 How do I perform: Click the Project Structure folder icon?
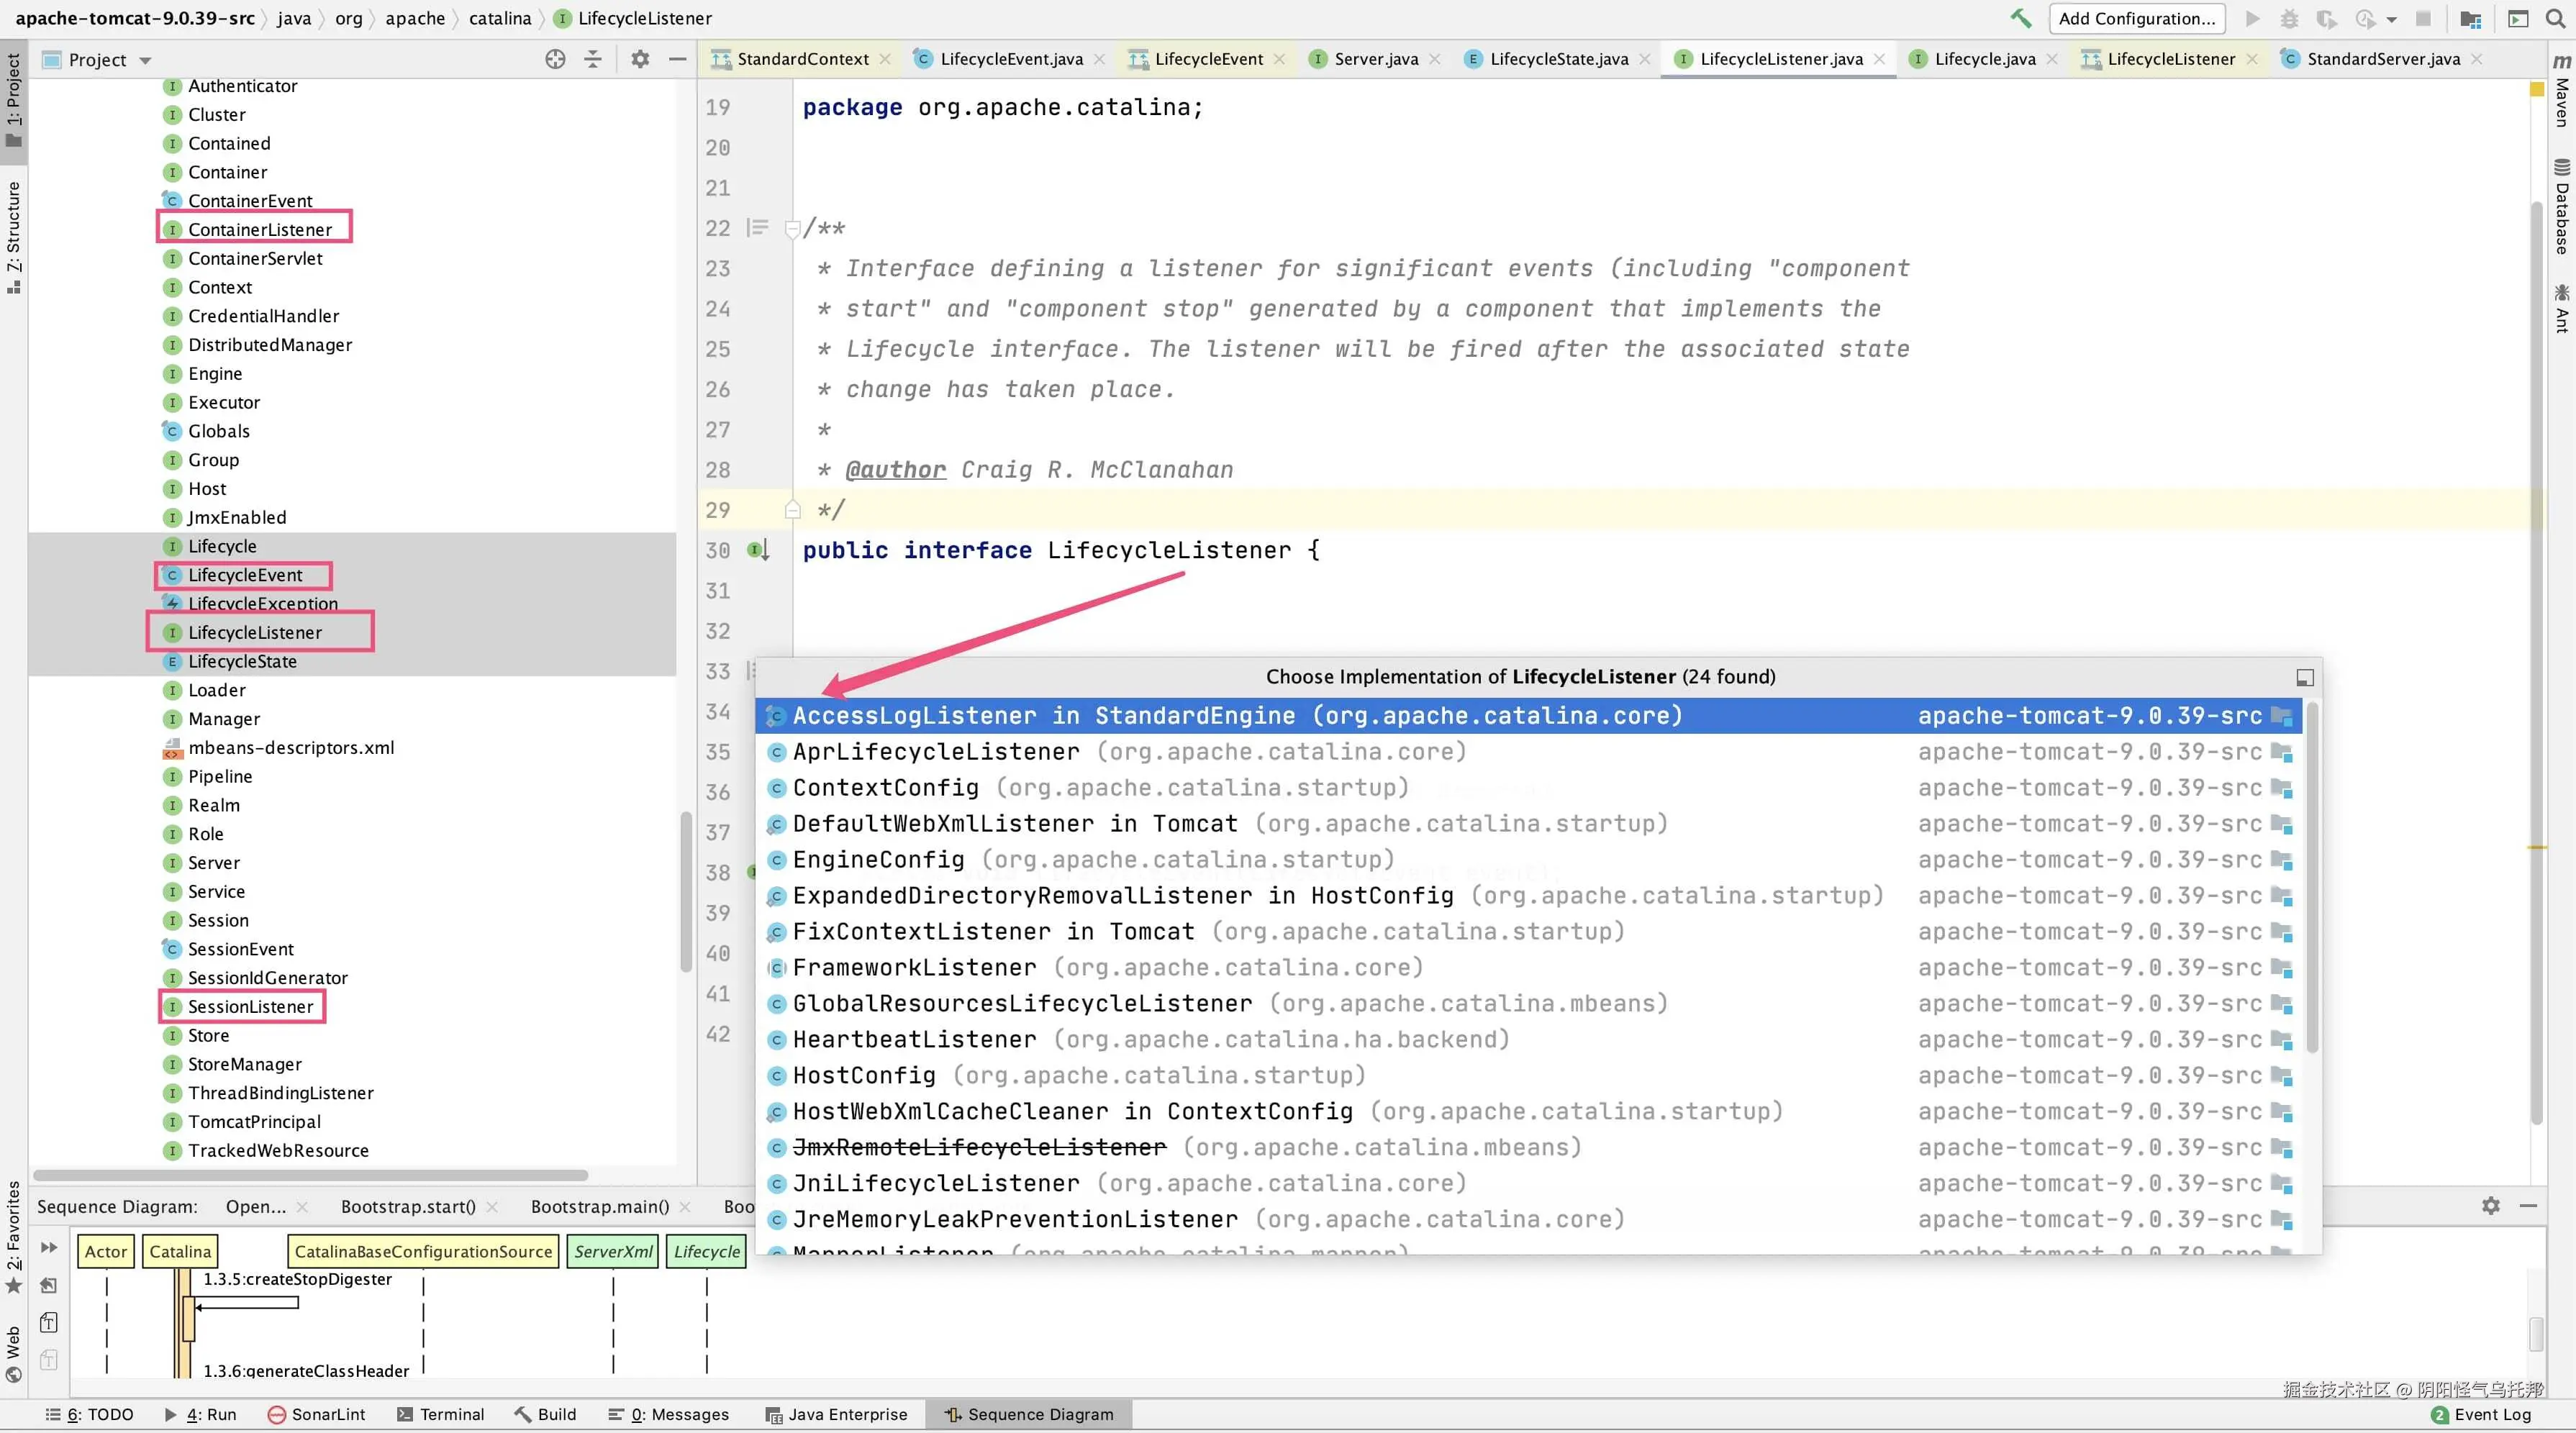(x=2470, y=18)
